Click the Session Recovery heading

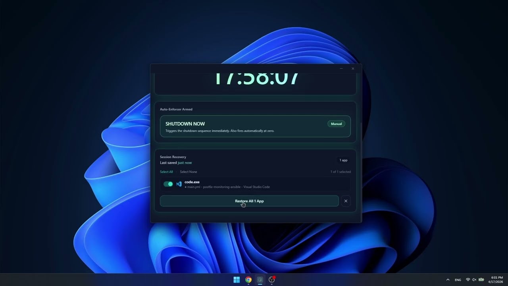pyautogui.click(x=173, y=157)
